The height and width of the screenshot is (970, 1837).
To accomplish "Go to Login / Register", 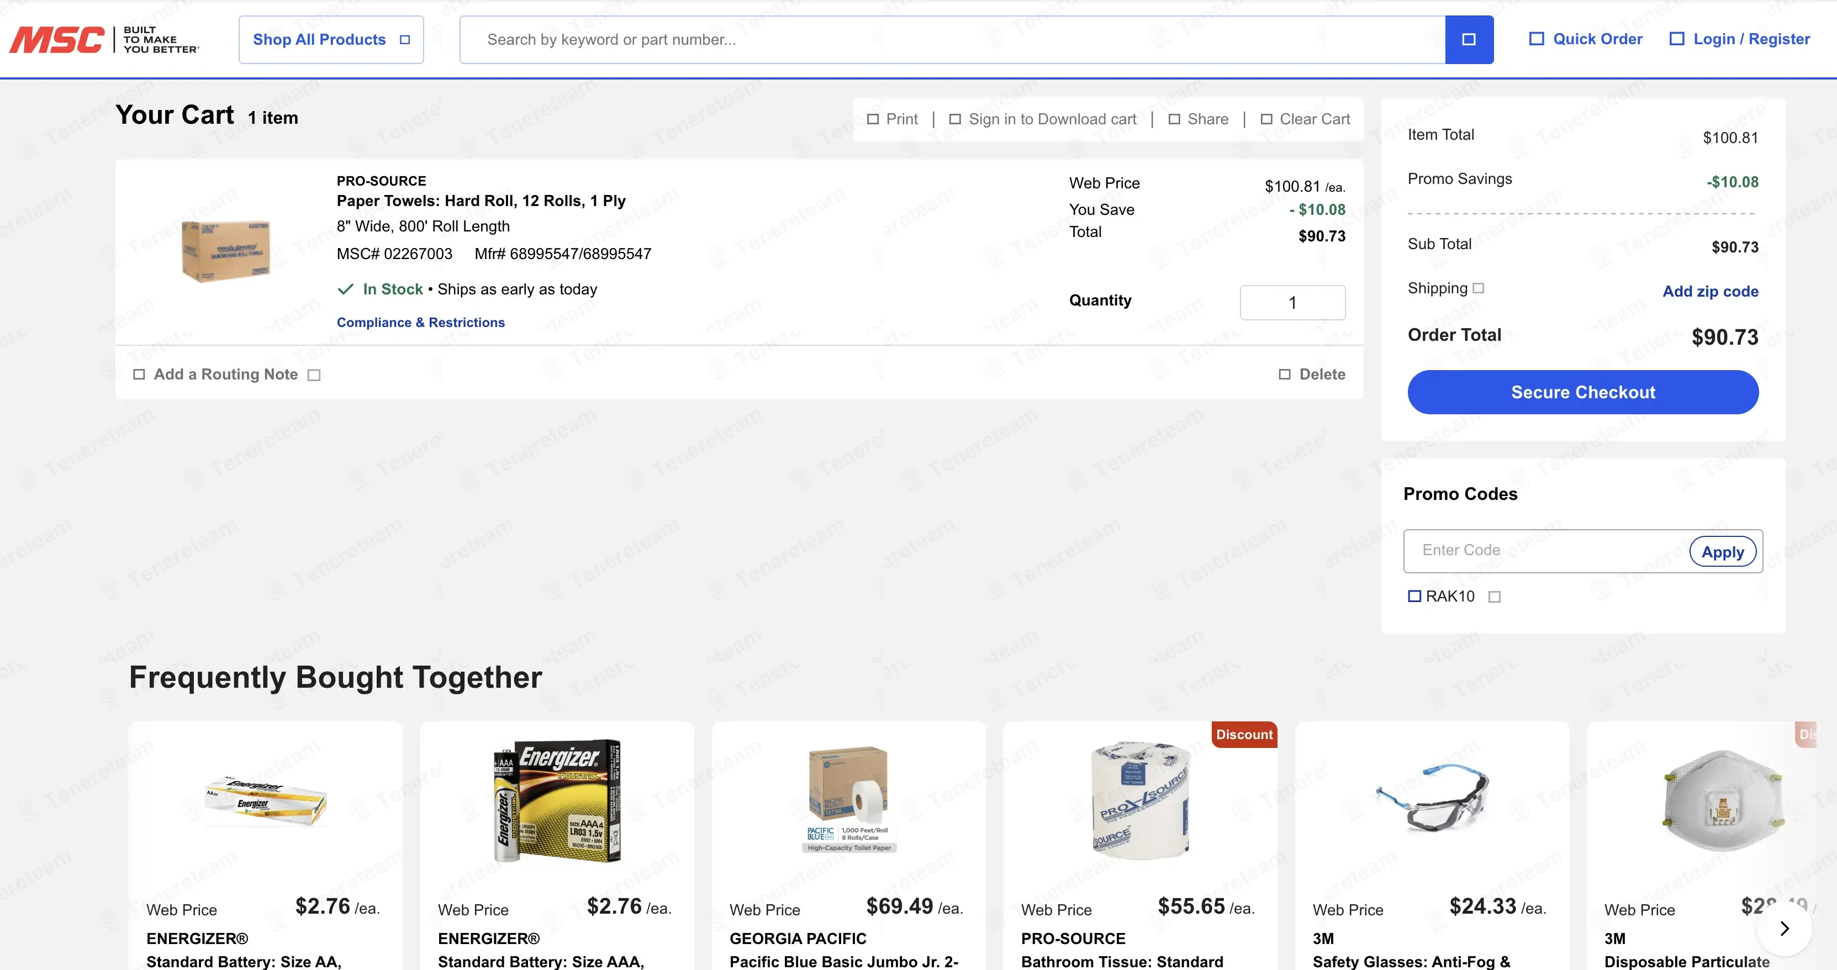I will point(1740,39).
